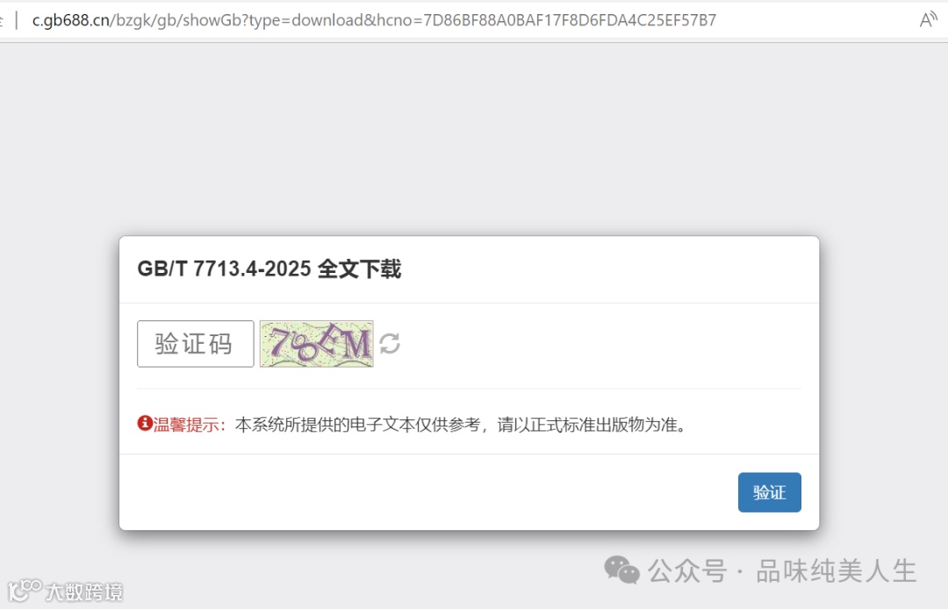Click the partially visible icon at address bar's left edge

(2, 20)
